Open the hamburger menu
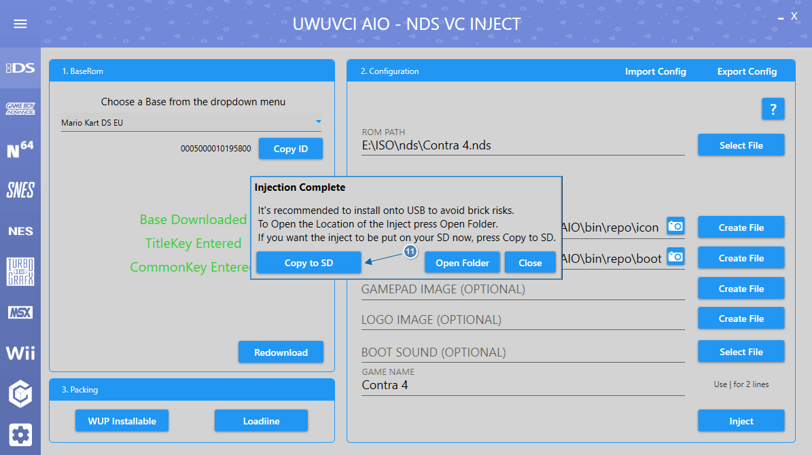The image size is (812, 455). (20, 24)
